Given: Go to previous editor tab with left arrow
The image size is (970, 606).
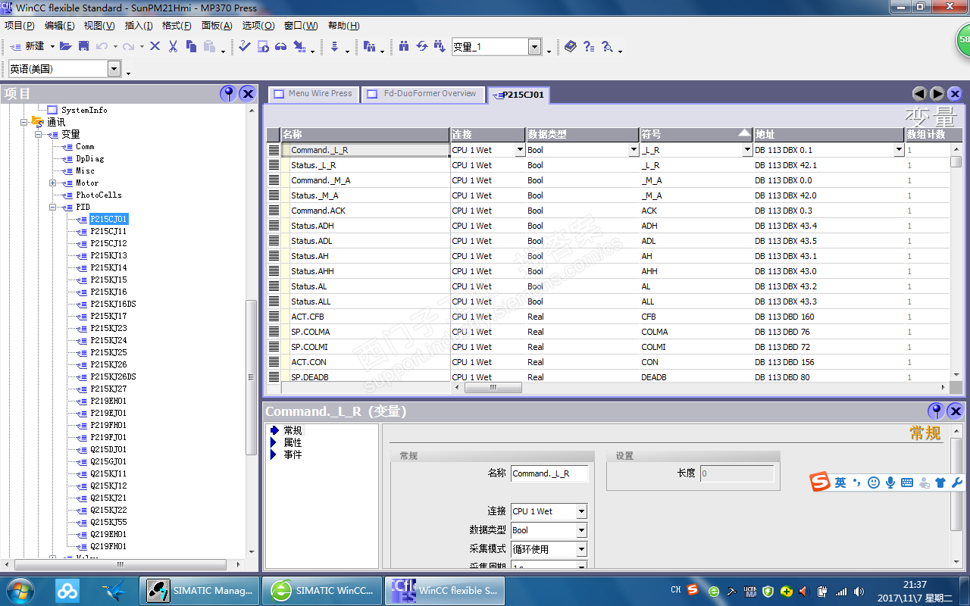Looking at the screenshot, I should [x=919, y=93].
